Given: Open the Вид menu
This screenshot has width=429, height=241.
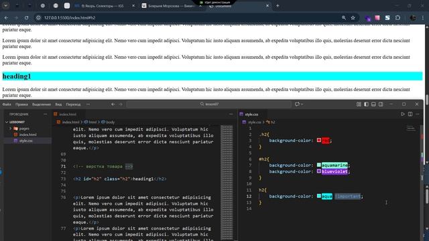Looking at the screenshot, I should click(58, 104).
